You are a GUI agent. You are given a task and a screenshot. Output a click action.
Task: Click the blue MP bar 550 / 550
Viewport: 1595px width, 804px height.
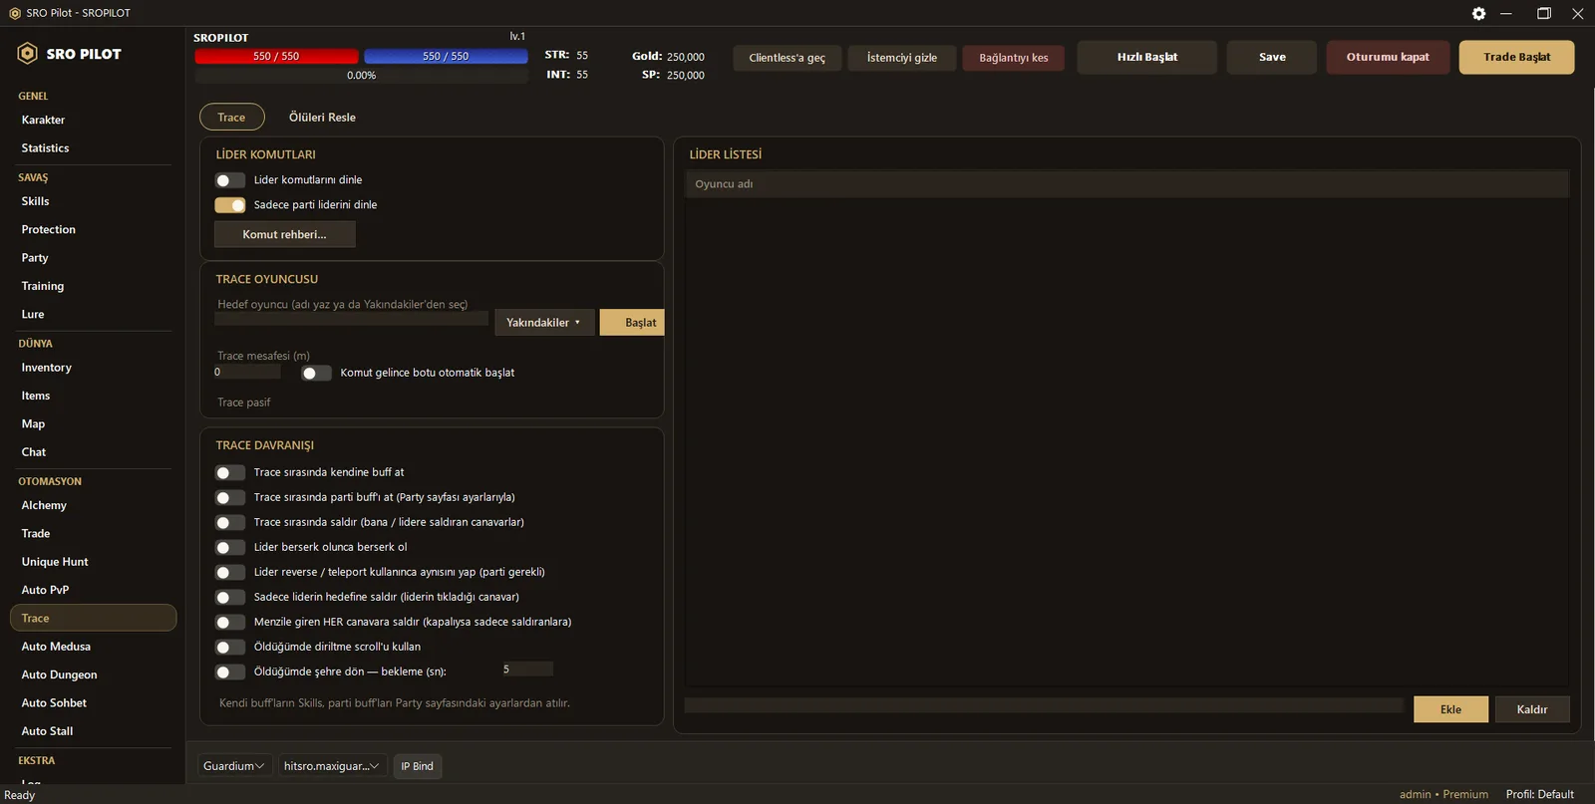pyautogui.click(x=446, y=57)
